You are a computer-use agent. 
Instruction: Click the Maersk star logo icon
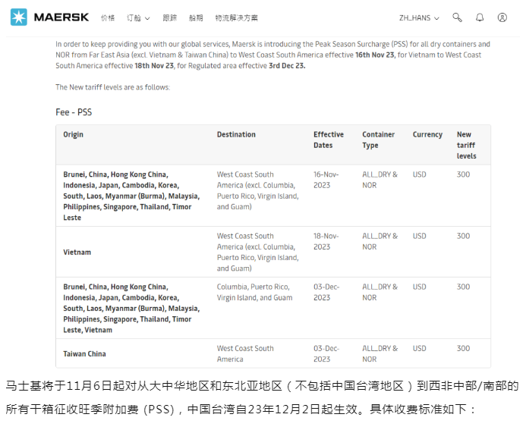(x=19, y=17)
